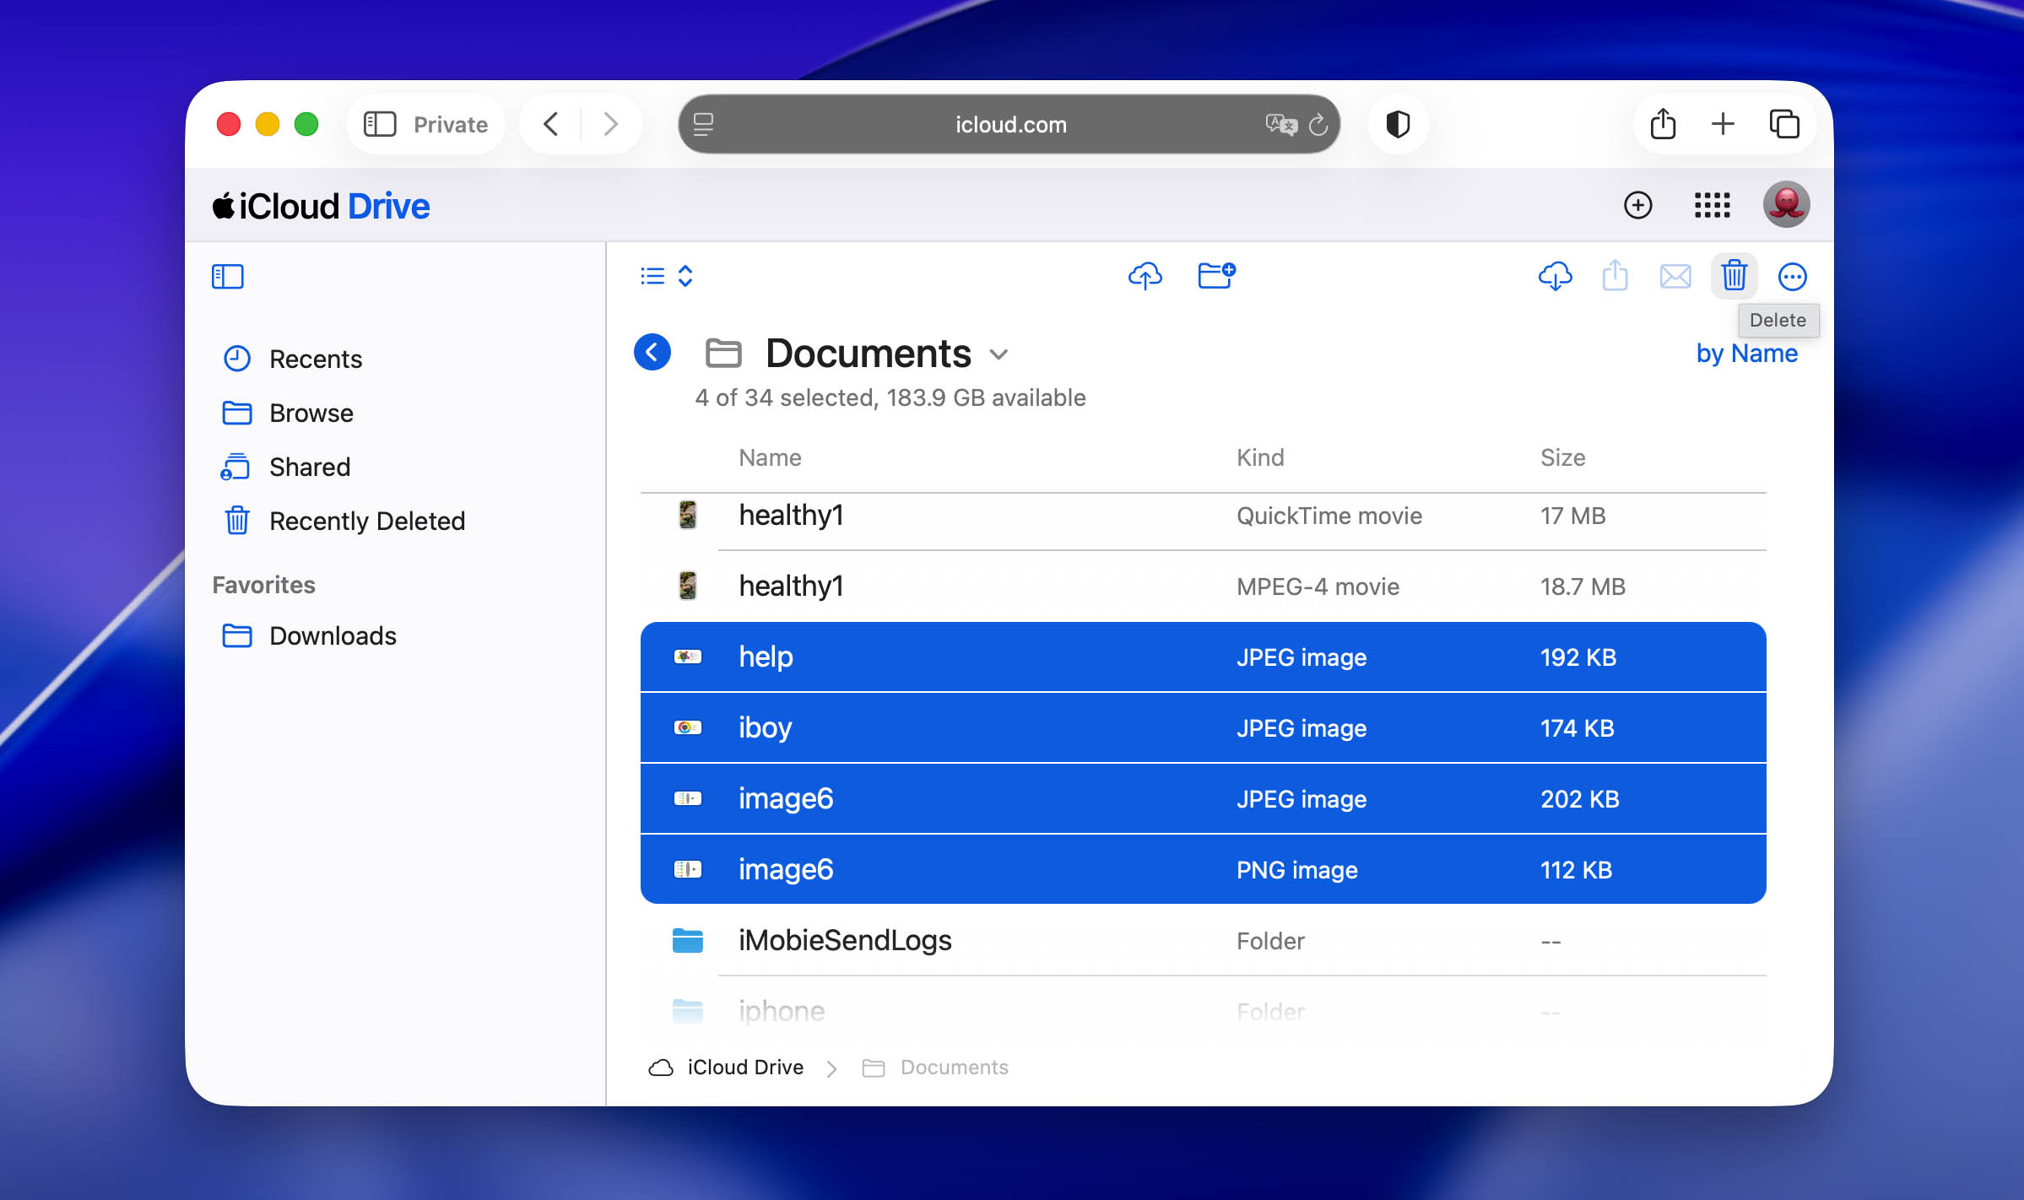This screenshot has width=2024, height=1200.
Task: Expand the Documents folder title dropdown
Action: [998, 354]
